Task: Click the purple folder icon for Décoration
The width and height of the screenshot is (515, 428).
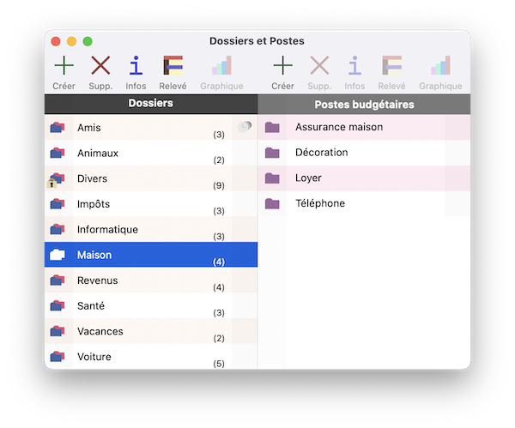Action: (272, 153)
